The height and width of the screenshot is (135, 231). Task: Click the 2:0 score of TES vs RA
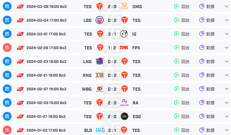[x=112, y=103]
